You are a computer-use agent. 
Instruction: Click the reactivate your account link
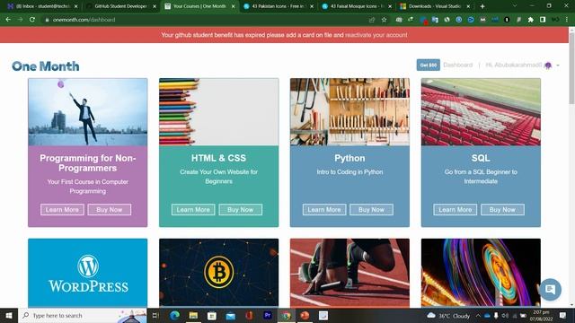click(376, 35)
